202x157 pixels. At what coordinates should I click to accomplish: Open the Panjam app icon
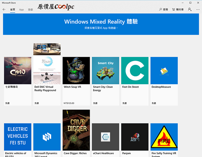[x=135, y=137]
